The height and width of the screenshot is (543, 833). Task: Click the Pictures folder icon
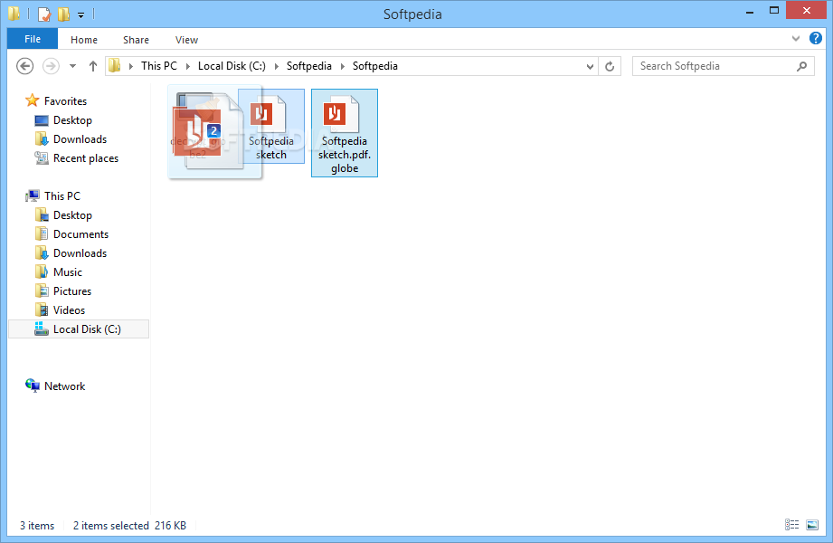point(42,291)
